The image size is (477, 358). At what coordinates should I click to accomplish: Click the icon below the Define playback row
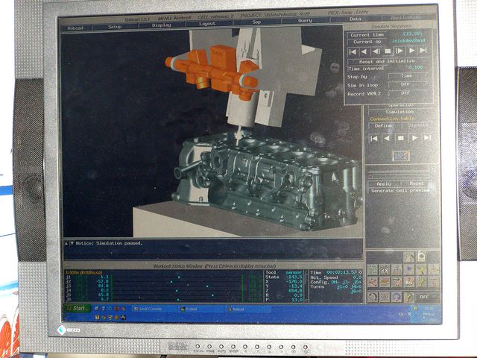[401, 155]
